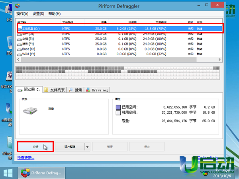Click the right arrow of drive list scrollbar
The width and height of the screenshot is (239, 179).
point(219,60)
